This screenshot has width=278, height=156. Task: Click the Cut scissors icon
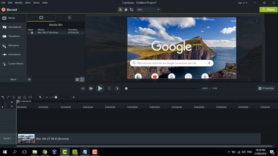(x=13, y=97)
